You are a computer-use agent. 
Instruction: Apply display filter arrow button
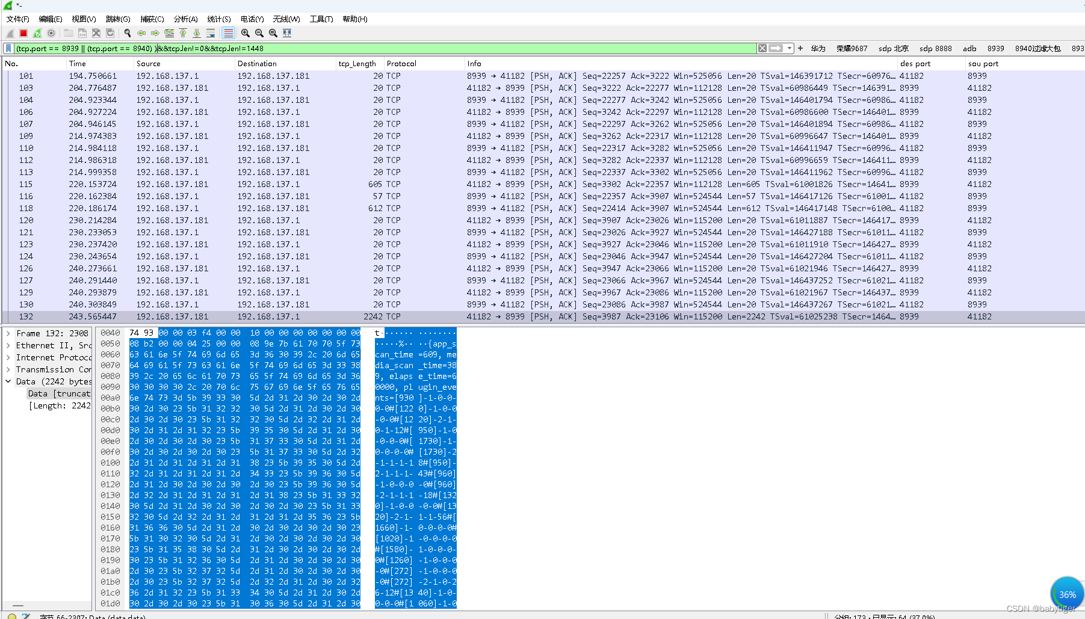[776, 48]
